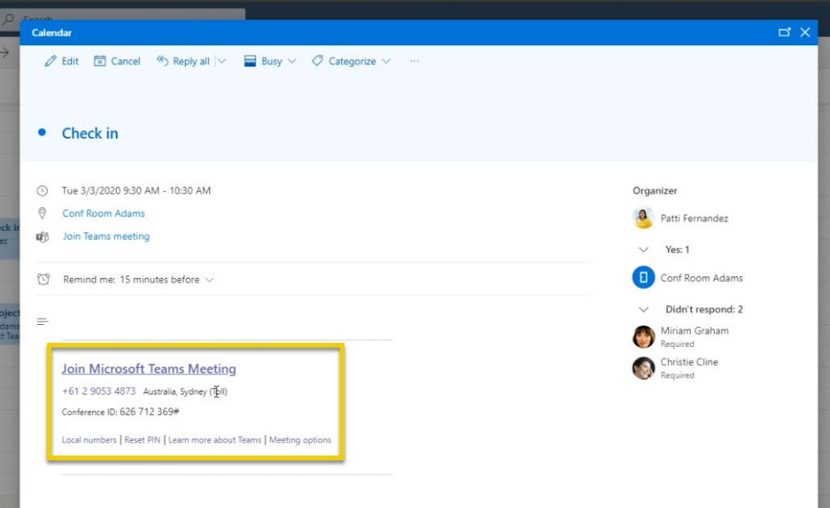Pop out the Calendar event window

[785, 32]
